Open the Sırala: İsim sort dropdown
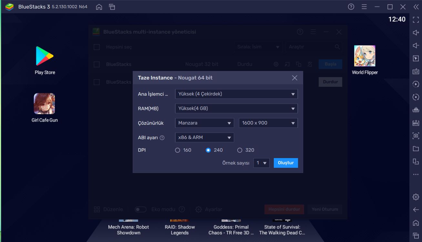 pos(258,47)
